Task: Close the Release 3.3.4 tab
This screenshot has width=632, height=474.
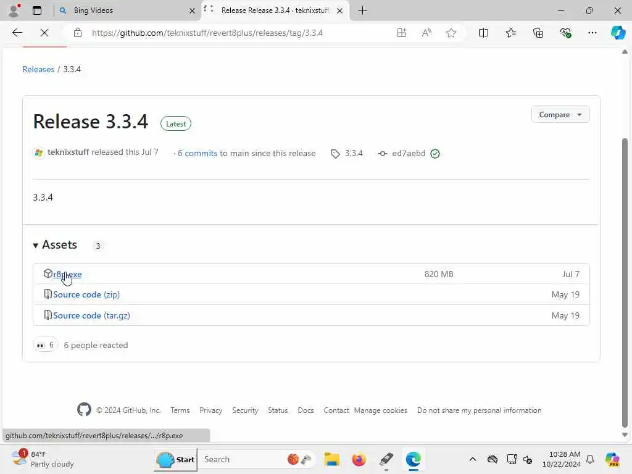Action: 340,11
